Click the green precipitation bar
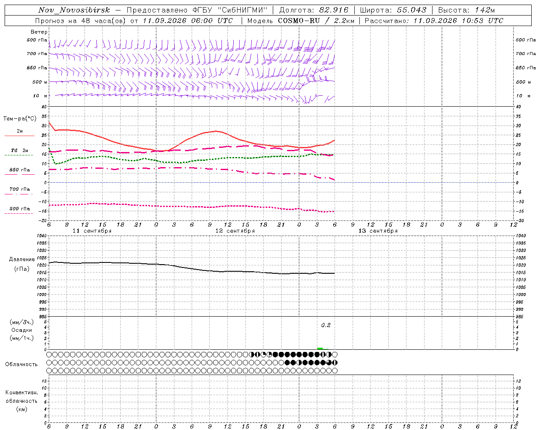 320,349
